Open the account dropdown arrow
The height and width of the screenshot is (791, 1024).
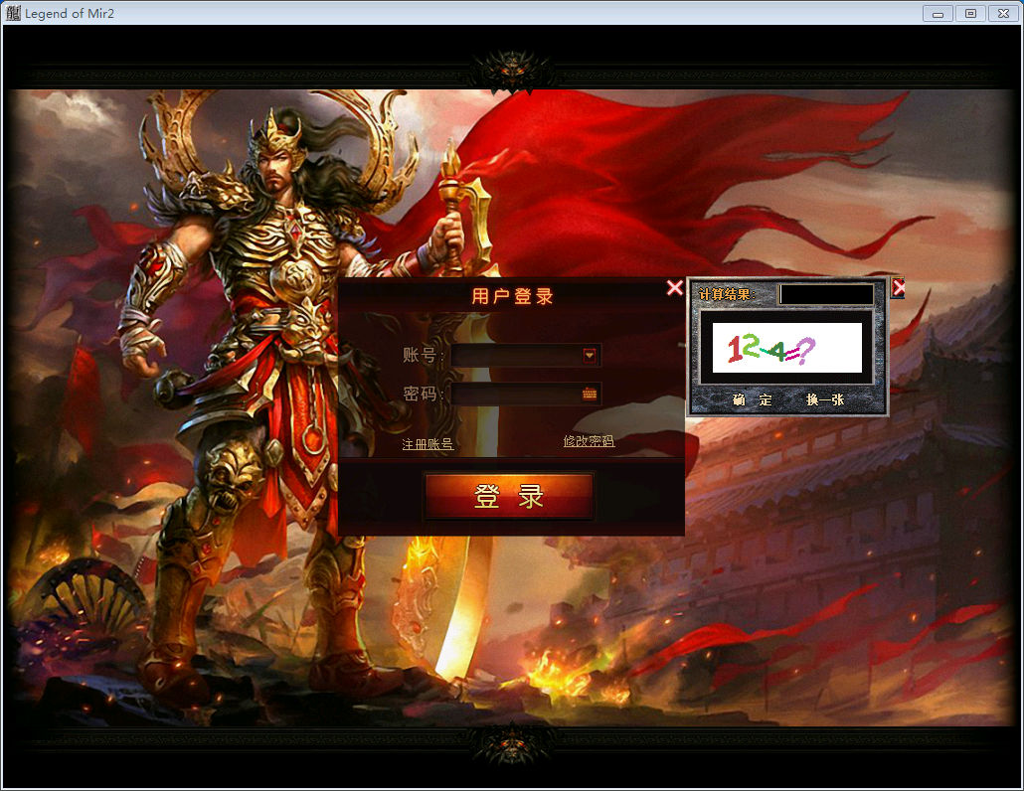[590, 355]
